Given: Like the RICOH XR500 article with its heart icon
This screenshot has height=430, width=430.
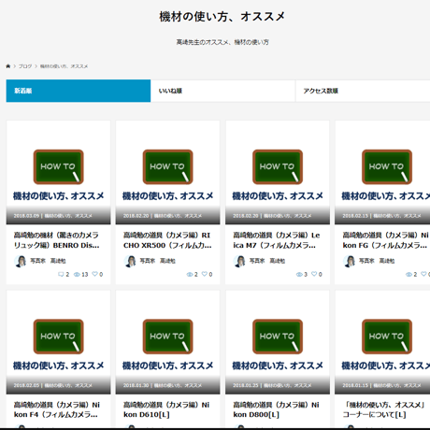Looking at the screenshot, I should 205,274.
